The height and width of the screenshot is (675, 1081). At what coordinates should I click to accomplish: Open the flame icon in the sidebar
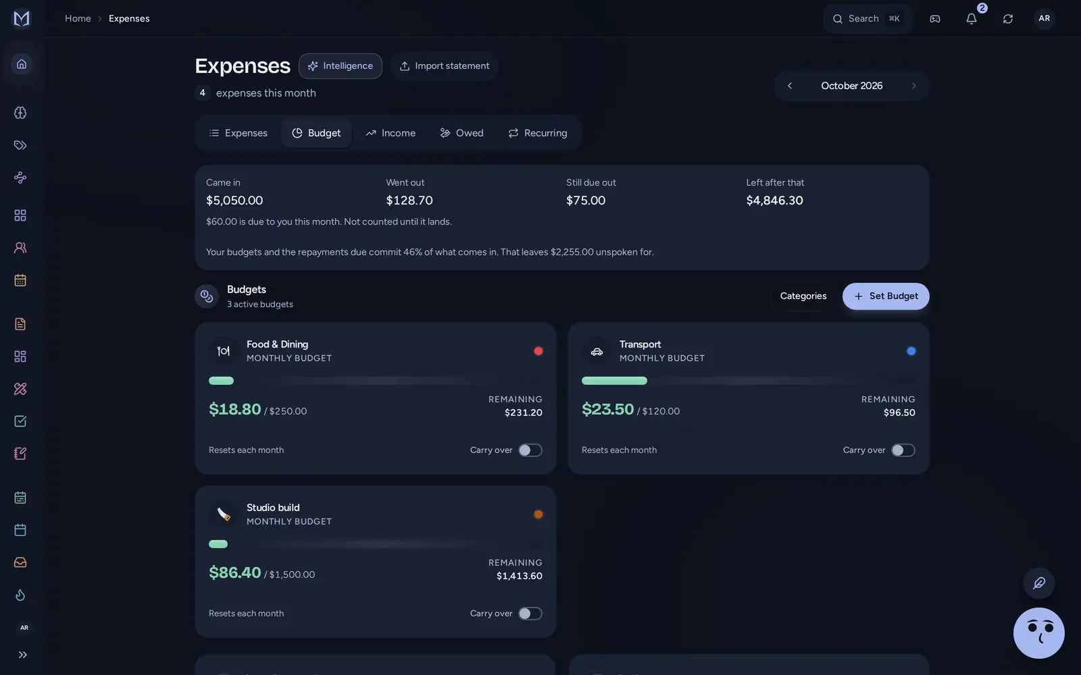tap(20, 595)
